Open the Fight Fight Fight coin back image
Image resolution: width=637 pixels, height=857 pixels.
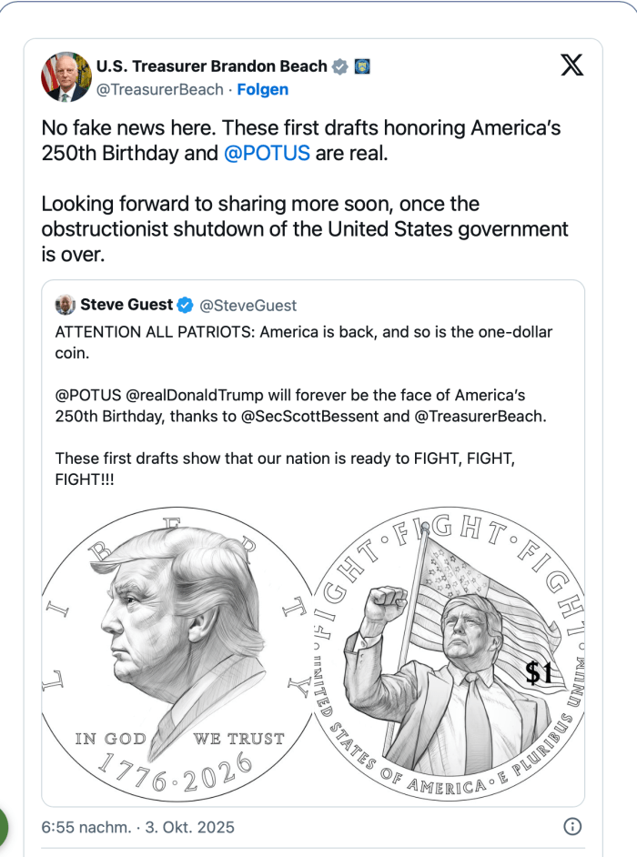coord(450,653)
